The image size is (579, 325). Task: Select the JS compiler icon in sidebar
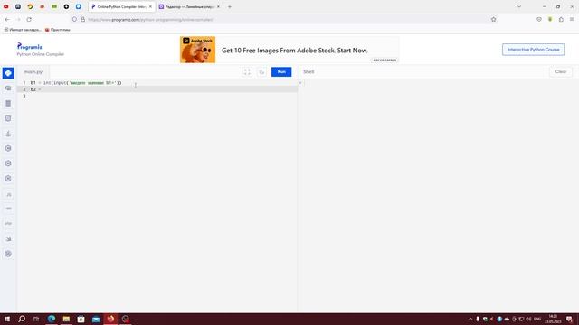[x=8, y=194]
